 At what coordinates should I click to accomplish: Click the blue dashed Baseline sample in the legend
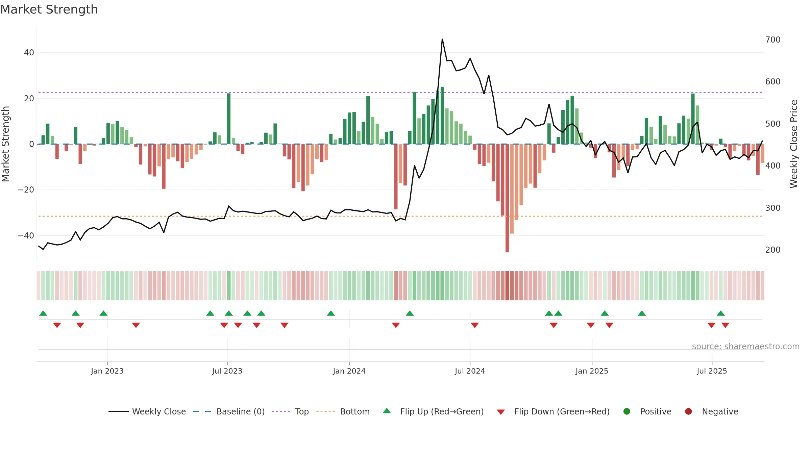[202, 411]
